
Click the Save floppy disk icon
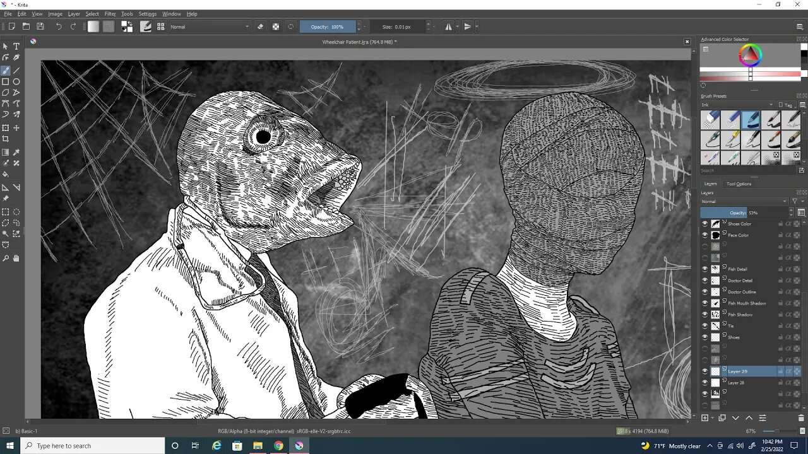pos(40,26)
